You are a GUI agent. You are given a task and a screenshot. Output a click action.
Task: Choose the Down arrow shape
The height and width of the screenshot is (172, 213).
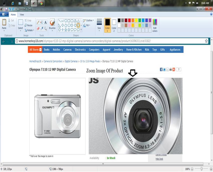click(x=59, y=30)
